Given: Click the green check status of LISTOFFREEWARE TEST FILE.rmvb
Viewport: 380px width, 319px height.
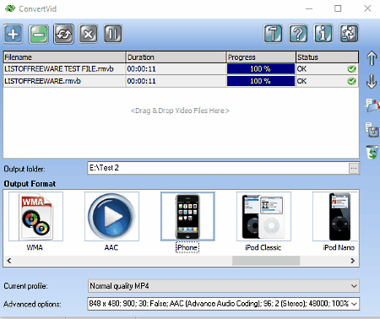Looking at the screenshot, I should (351, 69).
